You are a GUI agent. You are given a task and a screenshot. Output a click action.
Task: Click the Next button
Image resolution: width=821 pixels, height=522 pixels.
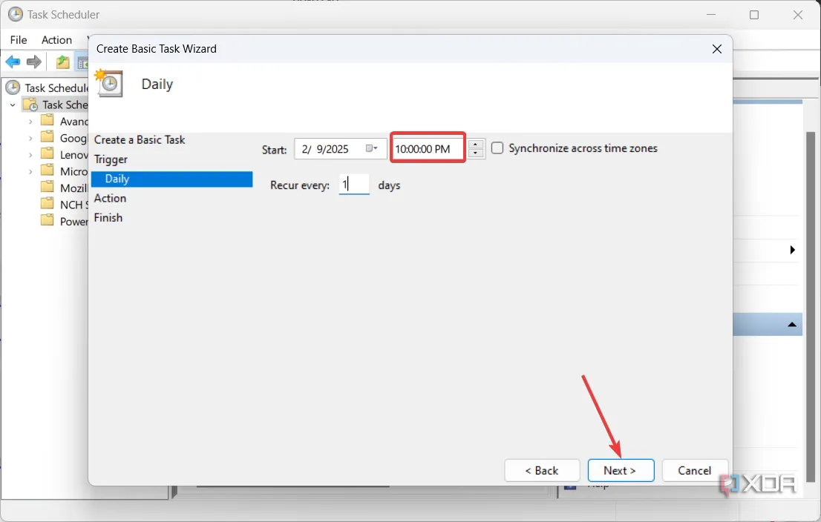point(621,471)
